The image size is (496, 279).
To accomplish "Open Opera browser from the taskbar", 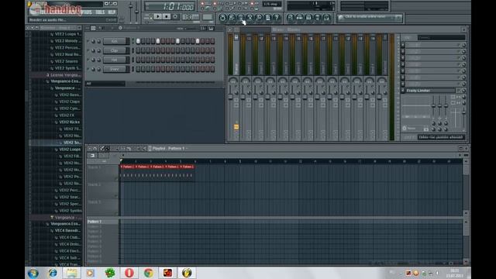I will pos(129,273).
